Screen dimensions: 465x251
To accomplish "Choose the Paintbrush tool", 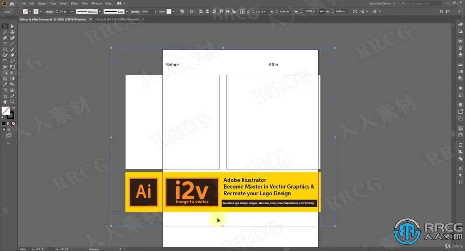I will tap(12, 50).
